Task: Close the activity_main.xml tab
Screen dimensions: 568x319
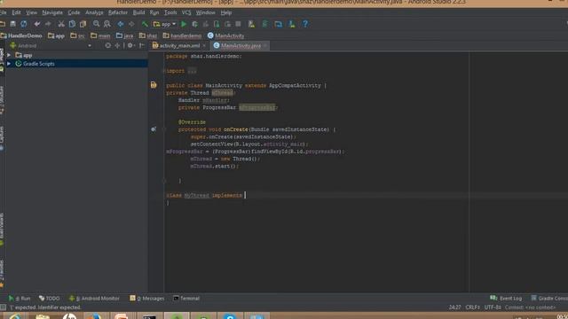Action: (x=204, y=46)
